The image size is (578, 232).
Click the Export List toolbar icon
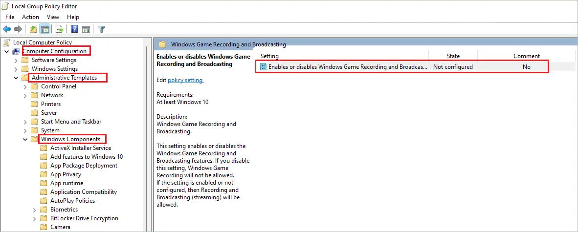60,29
